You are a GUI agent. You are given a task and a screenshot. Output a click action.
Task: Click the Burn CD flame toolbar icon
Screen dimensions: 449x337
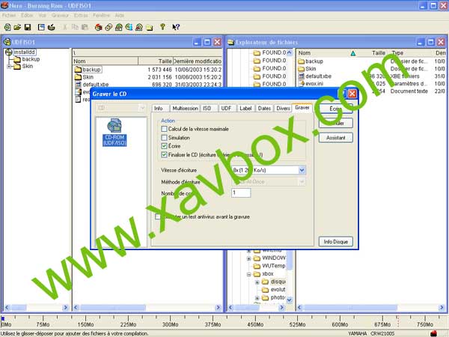coord(99,27)
